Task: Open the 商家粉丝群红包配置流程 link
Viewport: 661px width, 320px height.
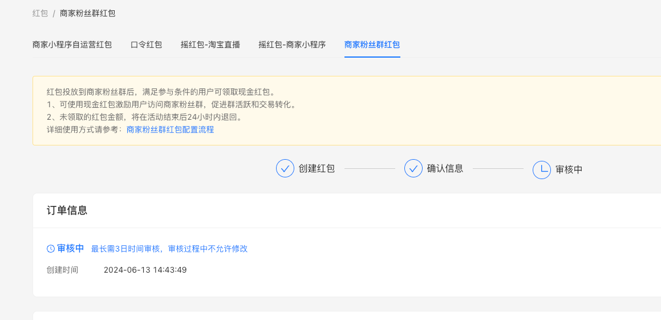Action: click(x=171, y=130)
